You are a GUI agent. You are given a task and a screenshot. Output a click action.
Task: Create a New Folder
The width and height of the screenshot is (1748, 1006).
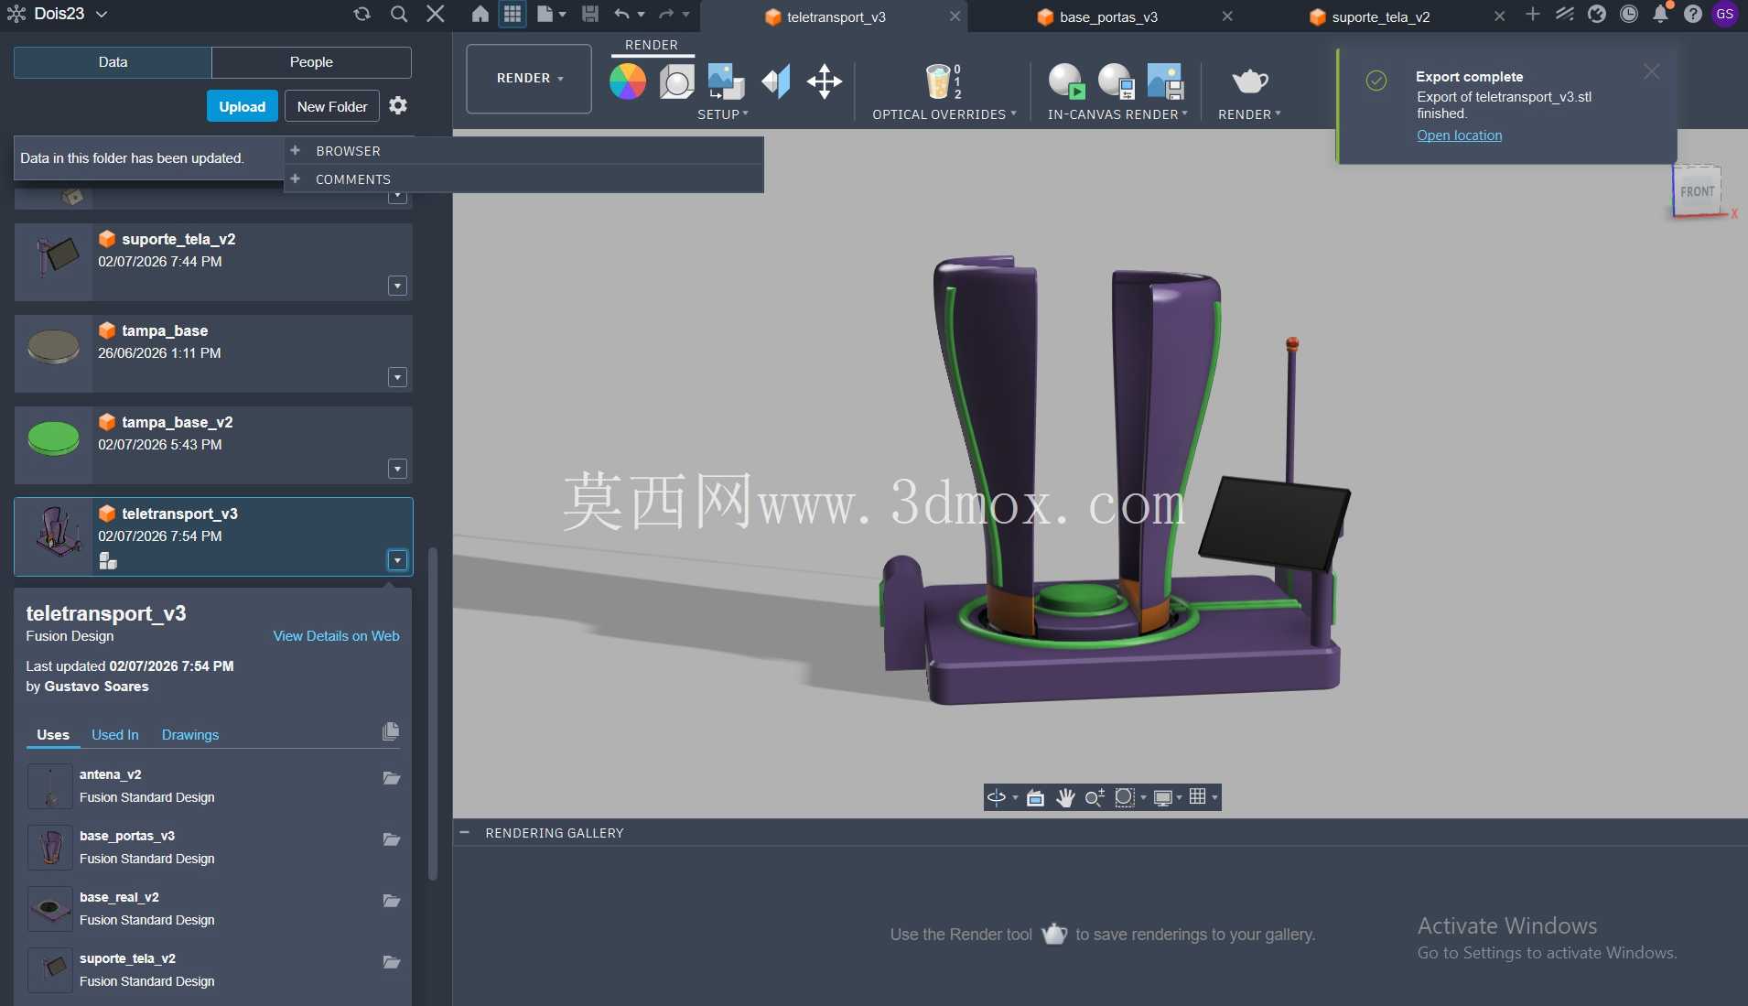pos(332,106)
